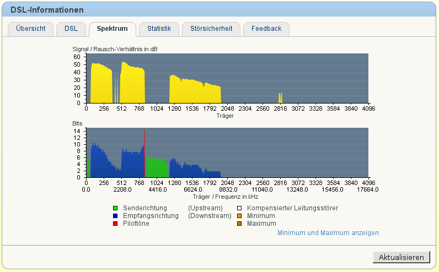Click the green upstream block in Bits chart
The width and height of the screenshot is (439, 272).
[x=157, y=168]
